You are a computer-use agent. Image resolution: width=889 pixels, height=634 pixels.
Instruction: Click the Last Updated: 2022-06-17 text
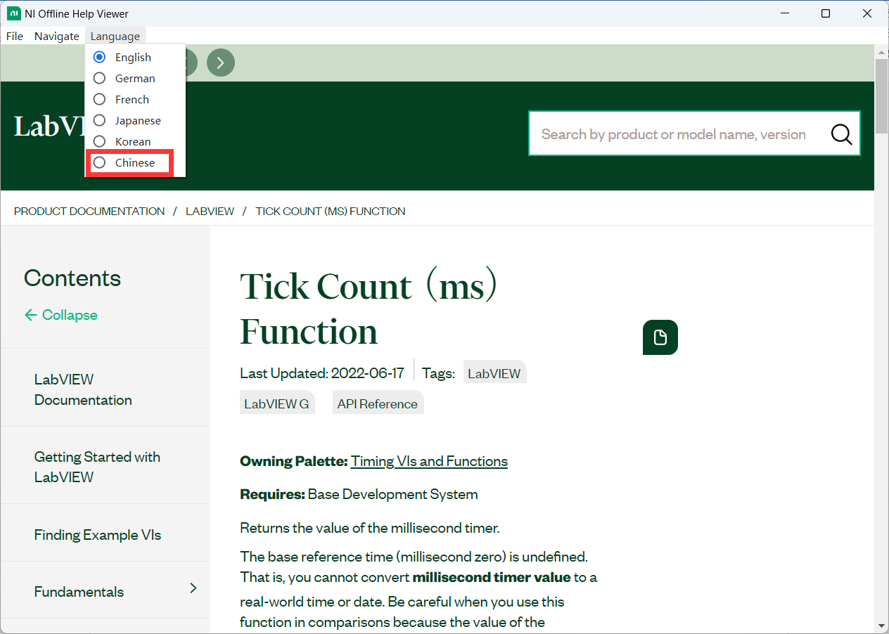coord(322,373)
